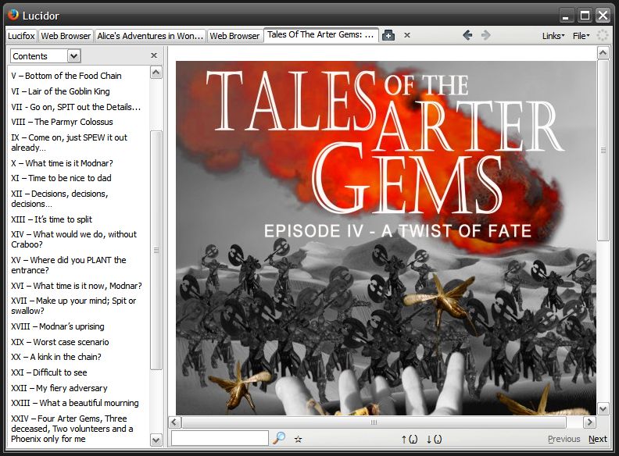
Task: Click the down arrow annotation icon
Action: 434,439
